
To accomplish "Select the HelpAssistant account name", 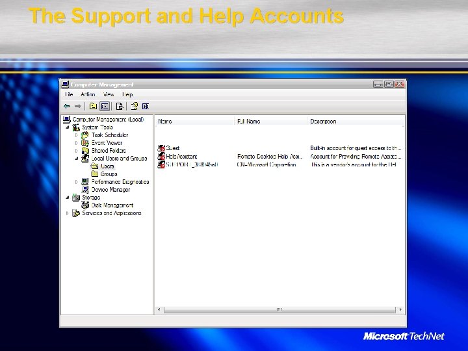I will 181,156.
